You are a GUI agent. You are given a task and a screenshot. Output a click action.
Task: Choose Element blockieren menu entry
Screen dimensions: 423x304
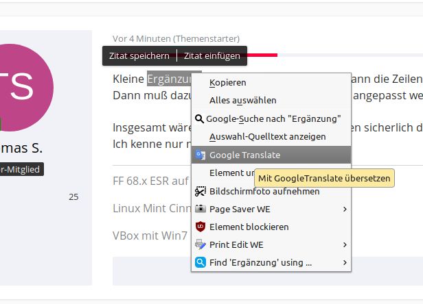(x=249, y=227)
